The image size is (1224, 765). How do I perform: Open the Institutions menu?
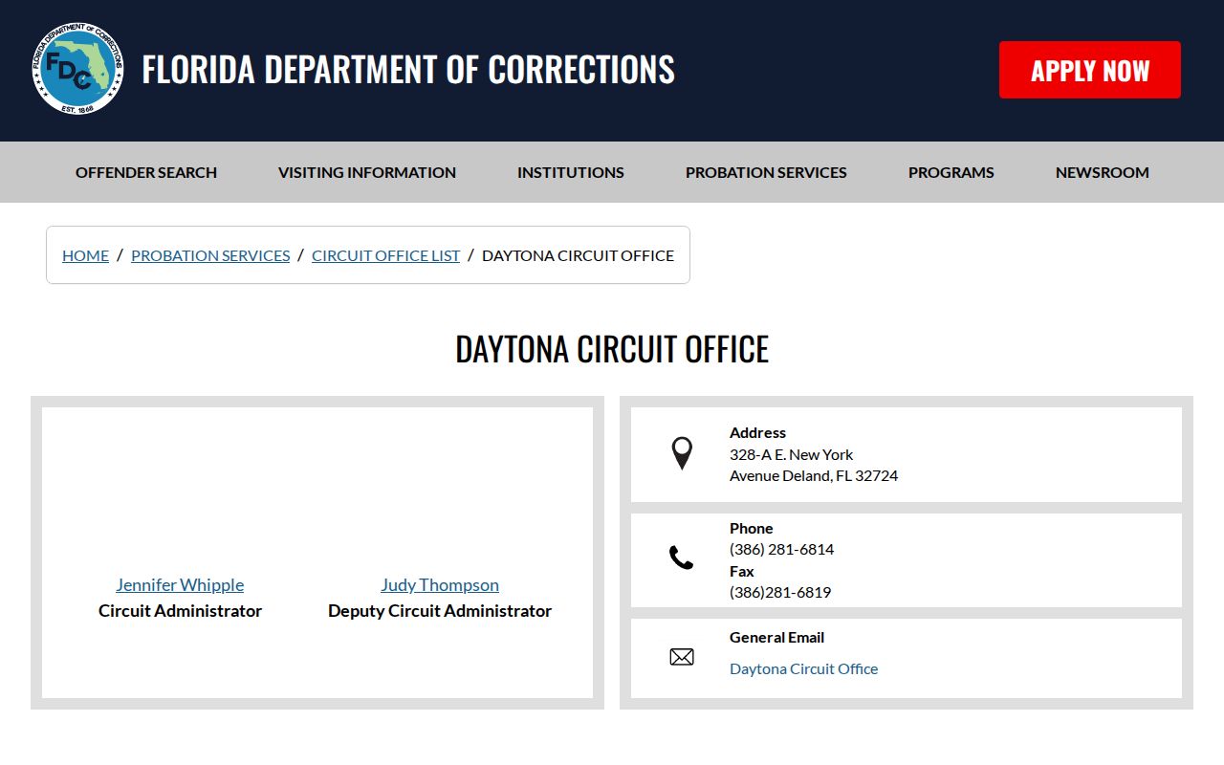tap(571, 172)
